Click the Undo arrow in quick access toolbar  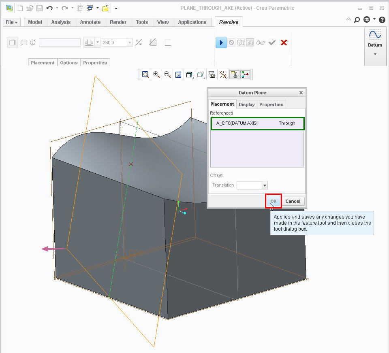pyautogui.click(x=49, y=8)
